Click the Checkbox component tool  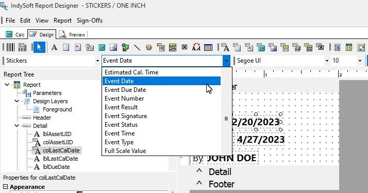(x=185, y=47)
